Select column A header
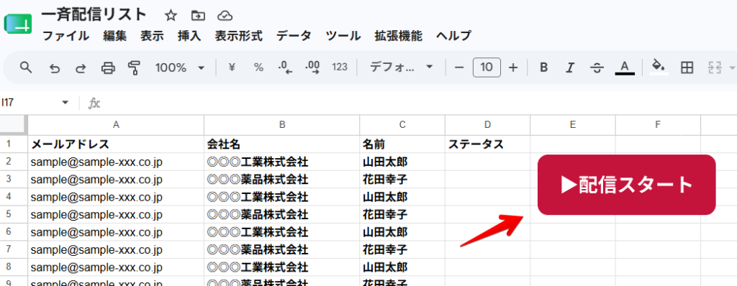This screenshot has width=737, height=286. pyautogui.click(x=116, y=124)
